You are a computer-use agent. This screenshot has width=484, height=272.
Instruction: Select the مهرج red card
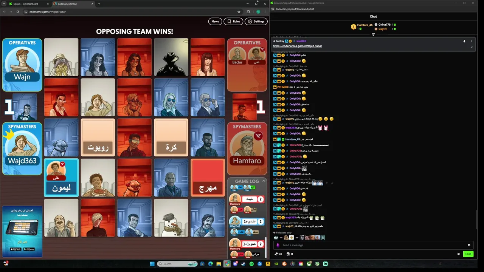click(x=208, y=178)
